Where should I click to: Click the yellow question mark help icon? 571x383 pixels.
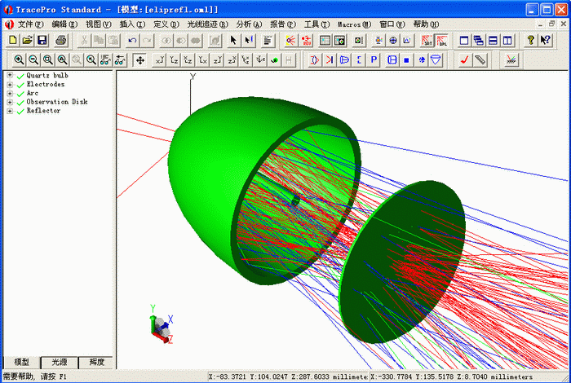[x=530, y=41]
